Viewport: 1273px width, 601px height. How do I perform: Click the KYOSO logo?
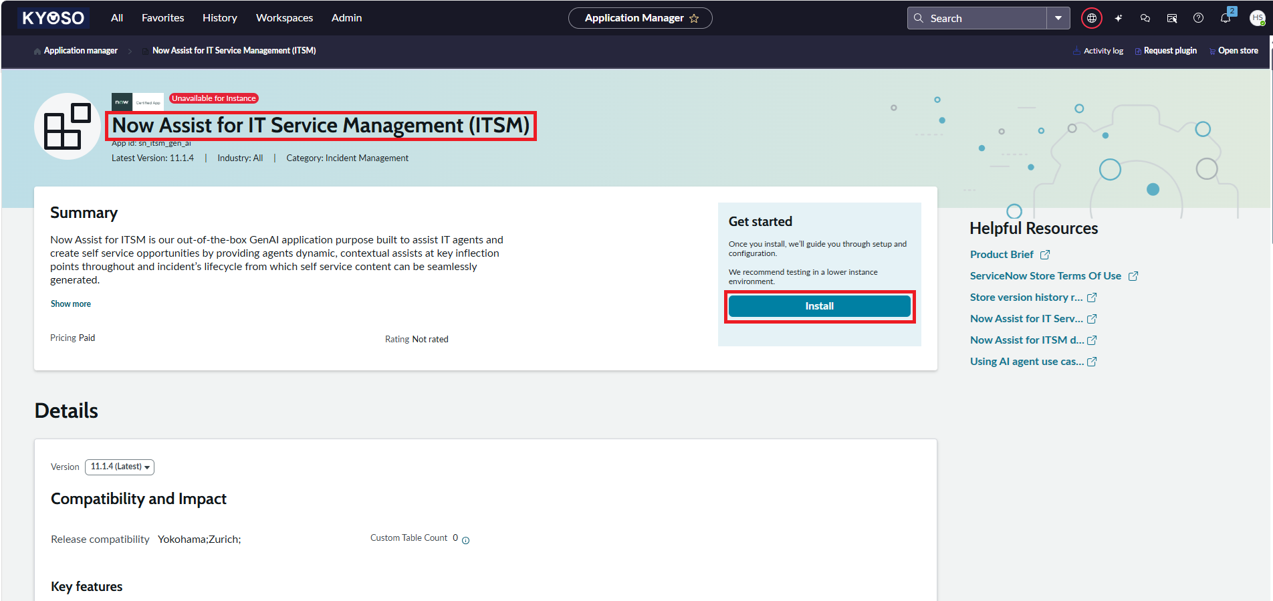[x=53, y=18]
